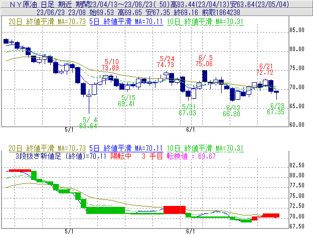Click the 終69.16 close price value
Image resolution: width=313 pixels, height=238 pixels.
click(186, 13)
